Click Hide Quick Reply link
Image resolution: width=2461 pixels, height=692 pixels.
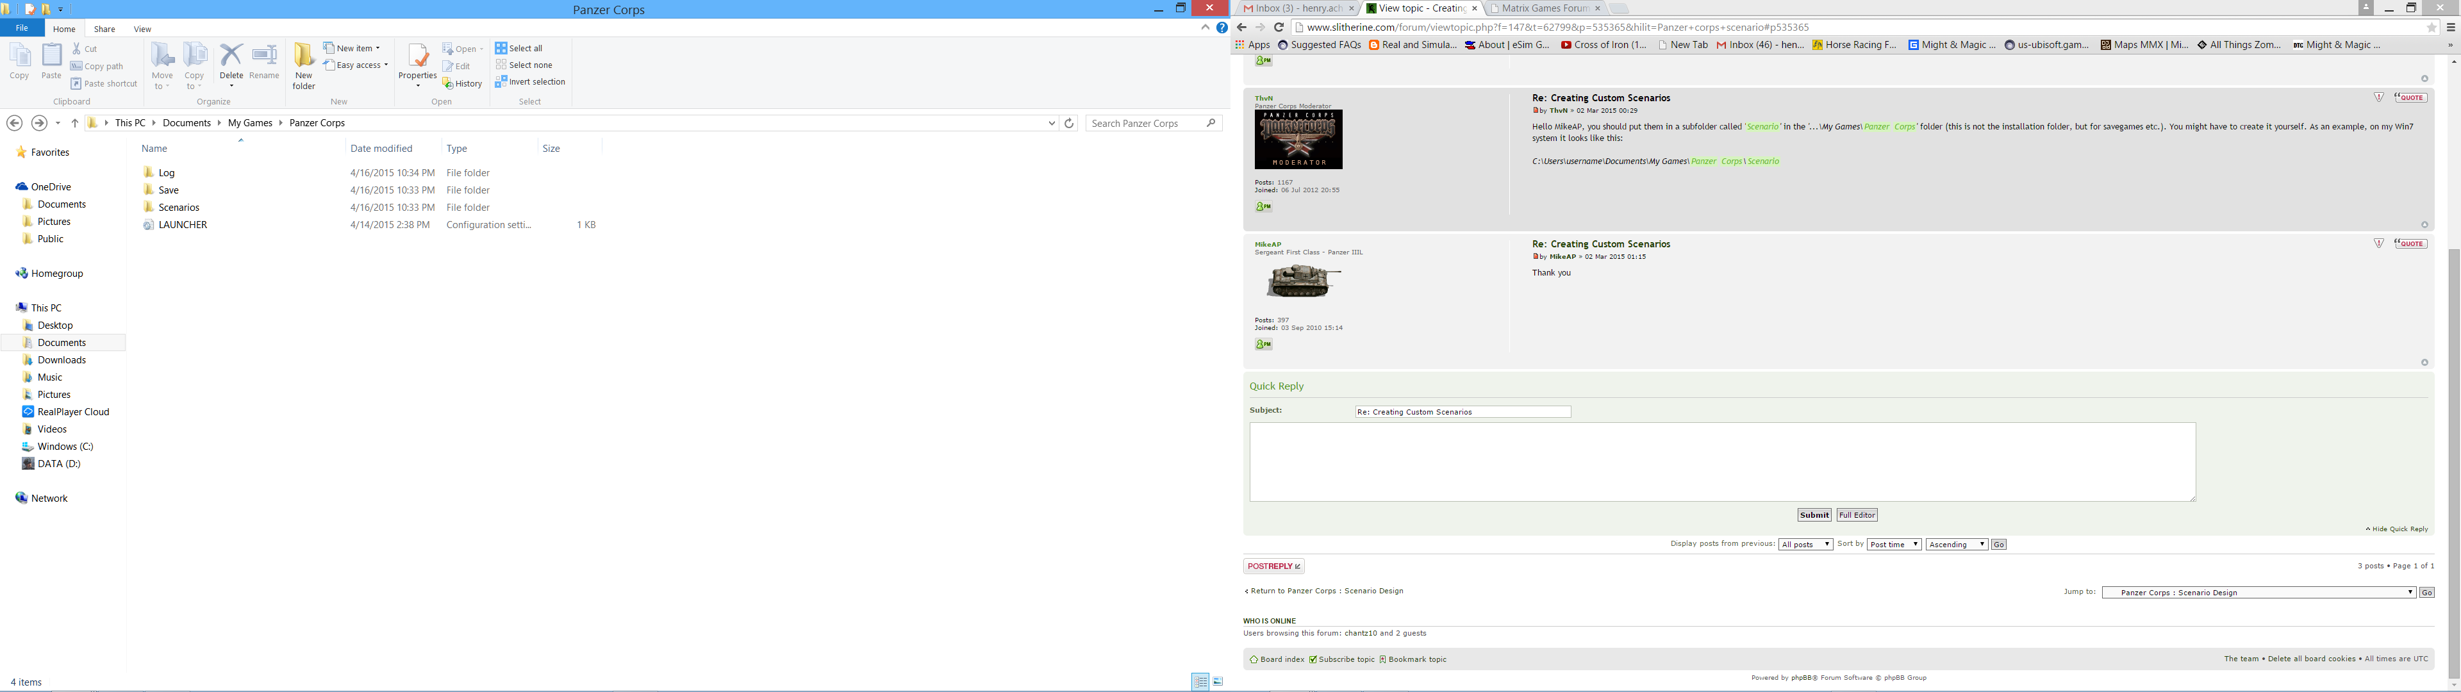click(2397, 529)
